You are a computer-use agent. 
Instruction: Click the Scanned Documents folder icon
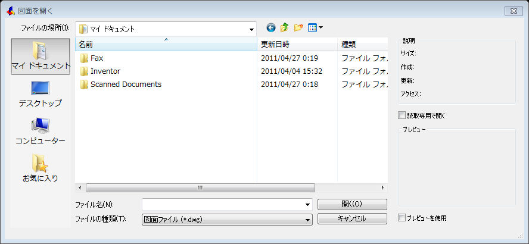pos(84,85)
